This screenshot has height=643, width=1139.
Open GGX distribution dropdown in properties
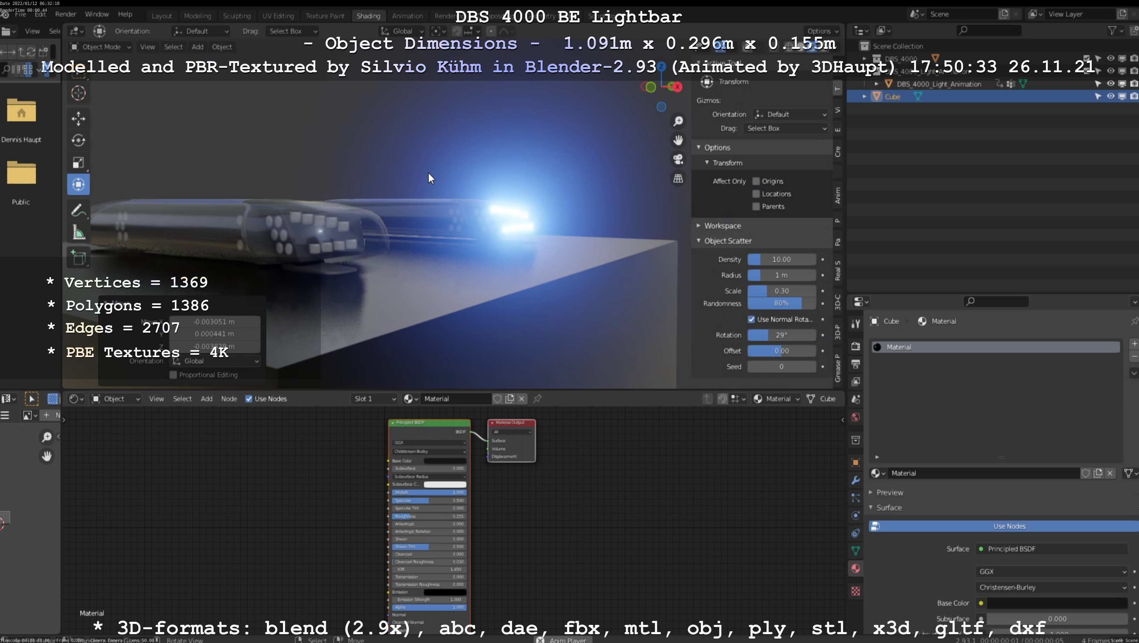click(x=1051, y=572)
